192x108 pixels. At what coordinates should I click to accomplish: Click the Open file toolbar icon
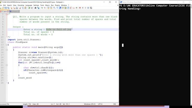(3, 8)
